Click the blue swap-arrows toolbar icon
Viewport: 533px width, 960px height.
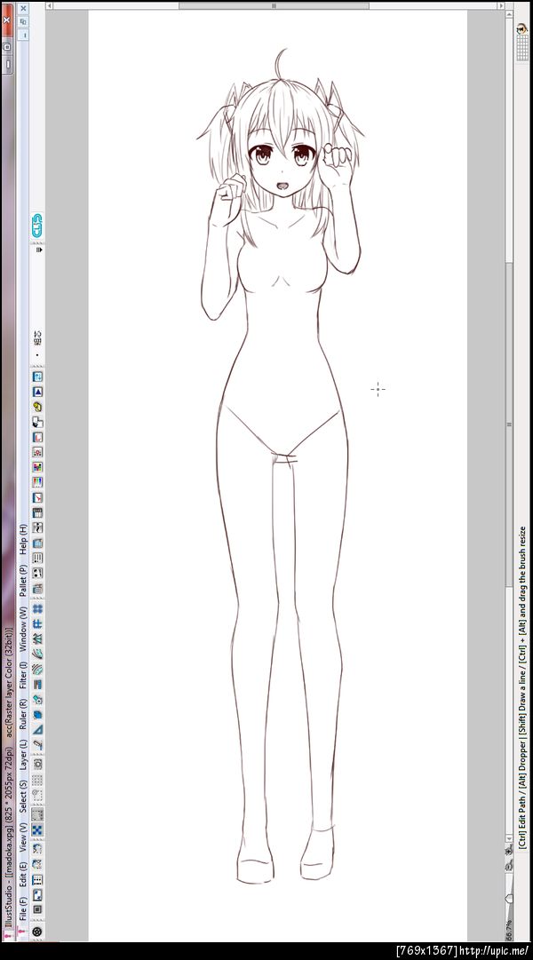37,377
